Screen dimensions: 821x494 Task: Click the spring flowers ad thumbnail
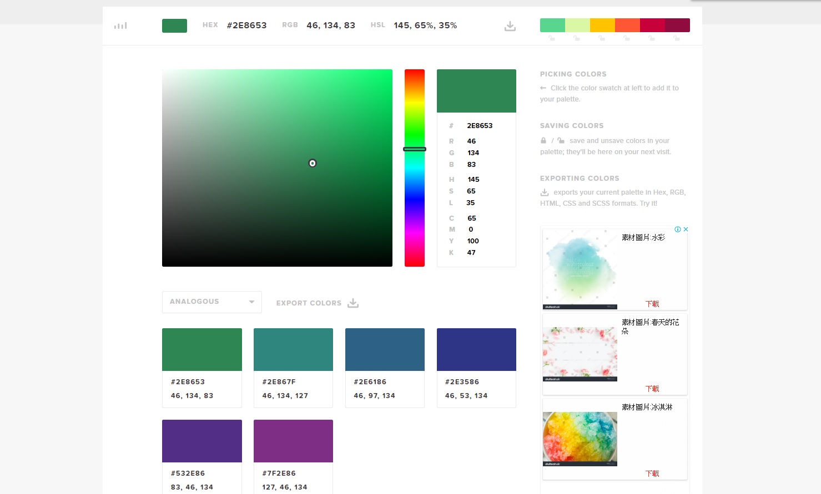click(580, 354)
